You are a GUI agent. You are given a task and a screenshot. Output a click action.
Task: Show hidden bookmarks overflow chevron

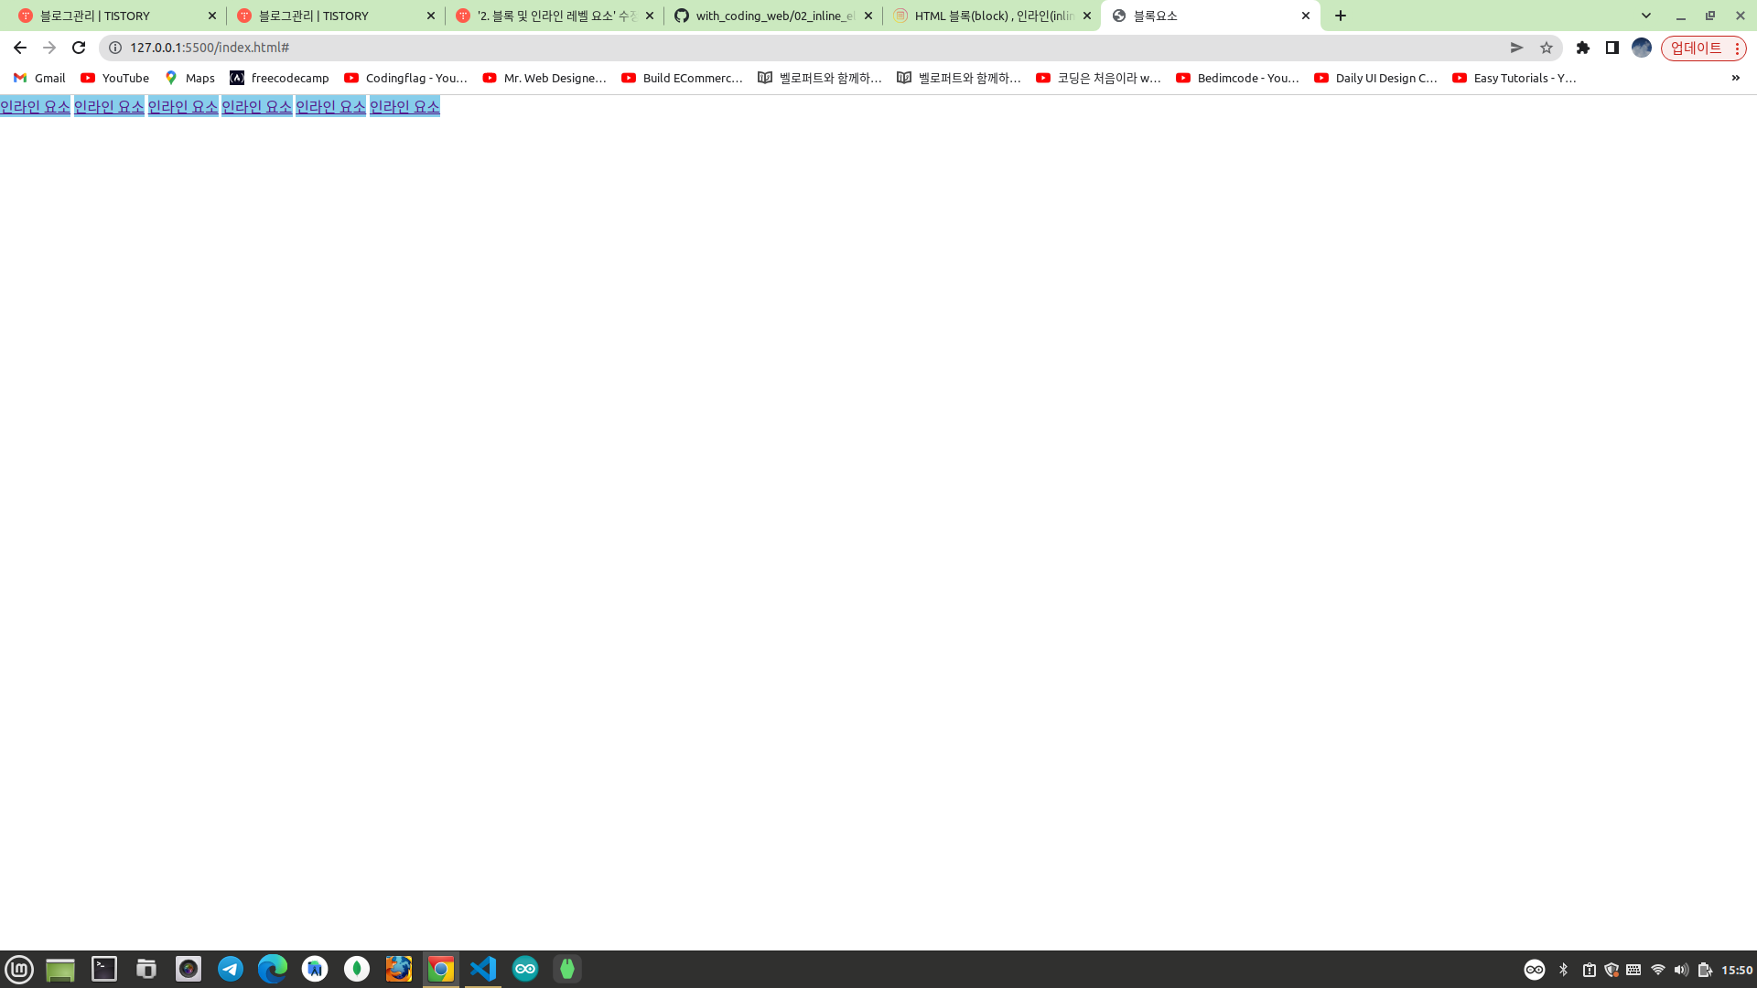coord(1735,78)
